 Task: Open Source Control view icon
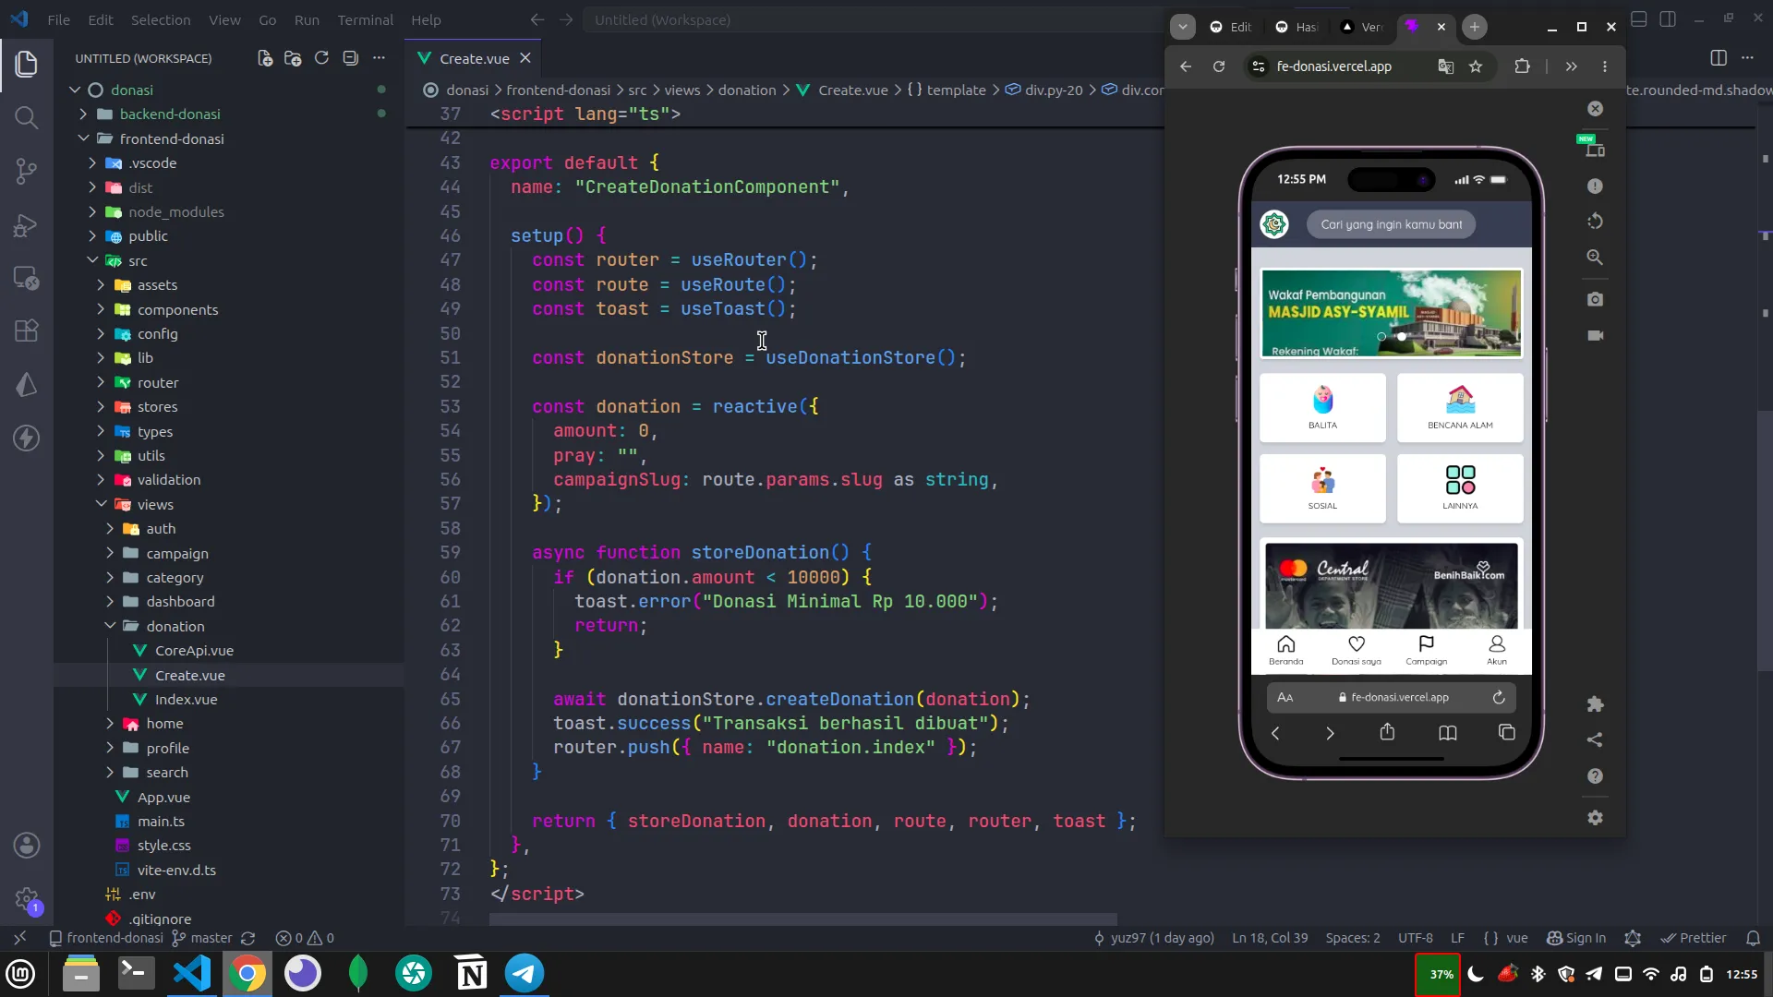(x=26, y=171)
